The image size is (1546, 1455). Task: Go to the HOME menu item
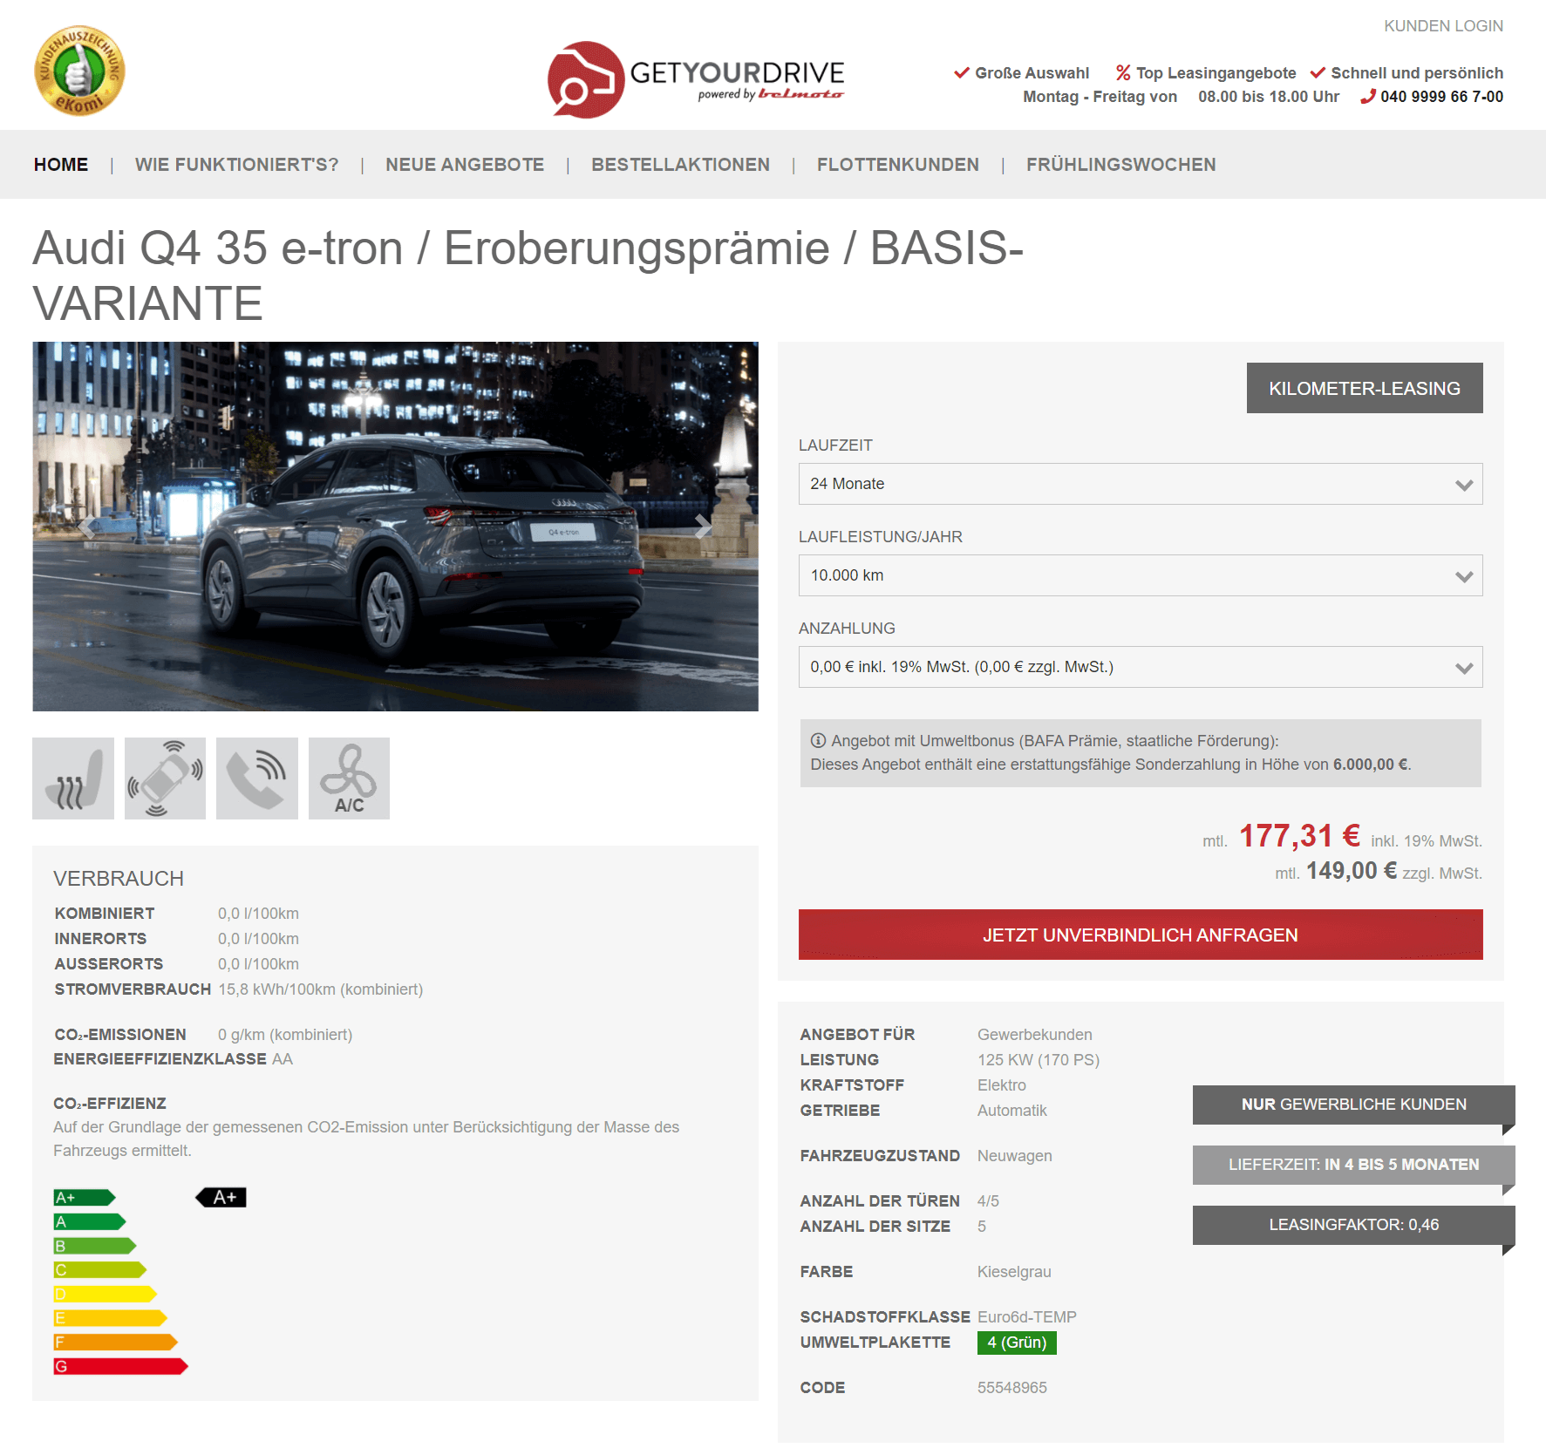click(61, 165)
